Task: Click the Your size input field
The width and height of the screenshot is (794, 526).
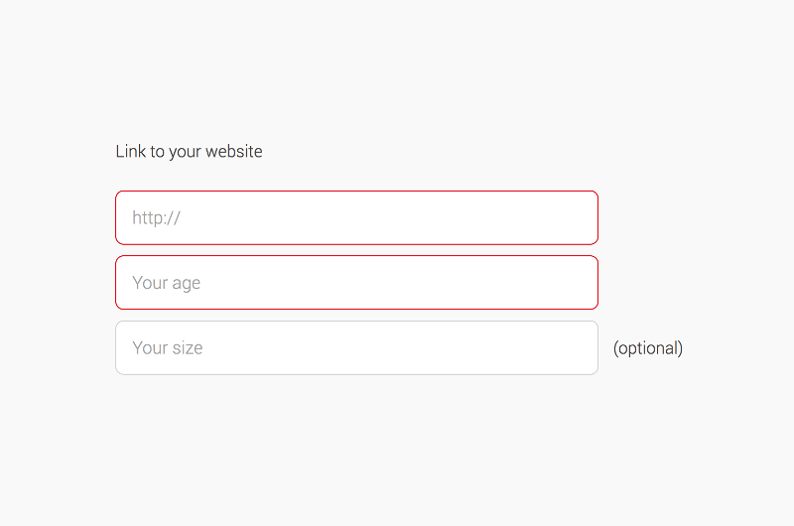Action: click(356, 348)
